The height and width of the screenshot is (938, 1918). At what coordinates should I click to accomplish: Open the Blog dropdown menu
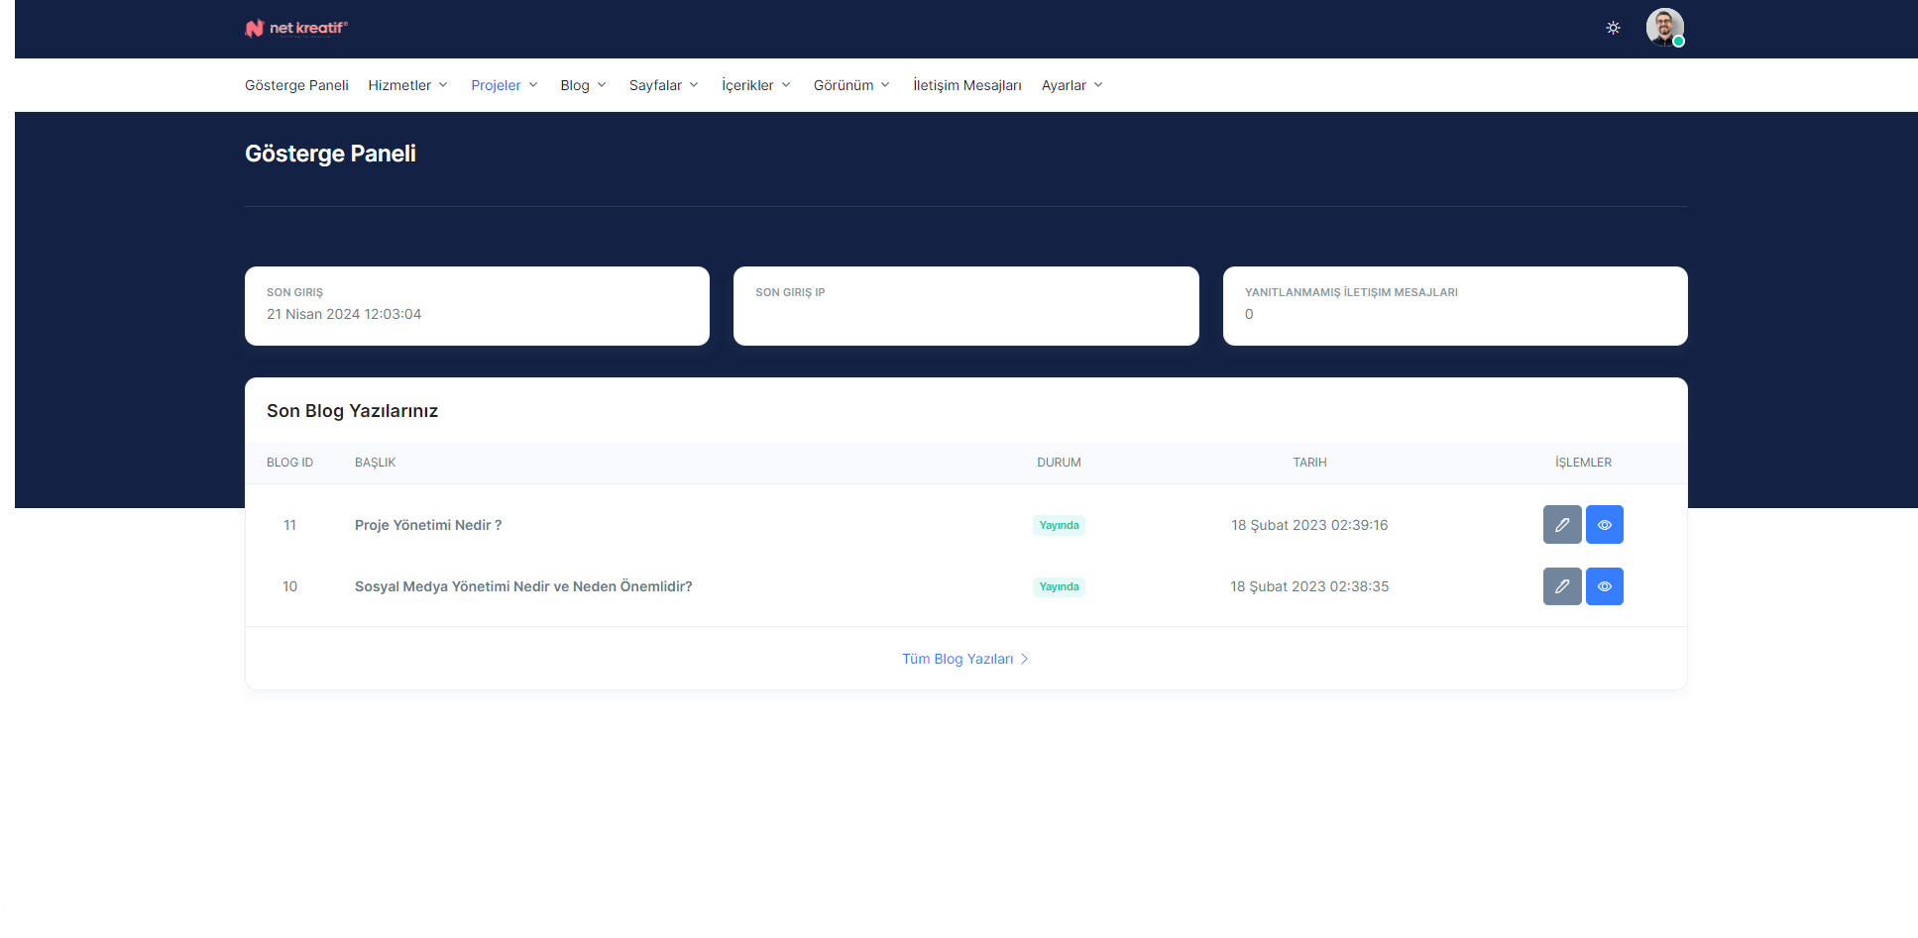(583, 85)
